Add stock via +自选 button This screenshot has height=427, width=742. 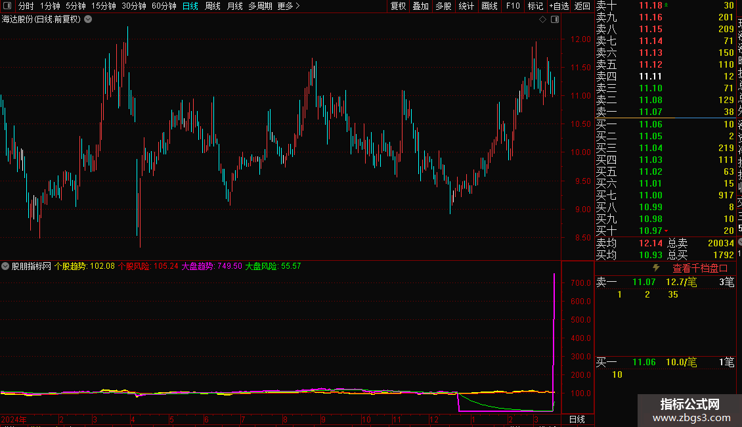click(559, 6)
